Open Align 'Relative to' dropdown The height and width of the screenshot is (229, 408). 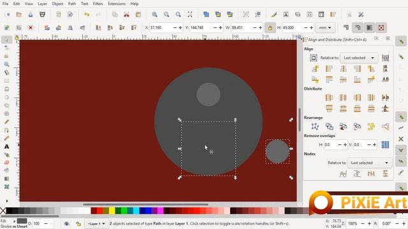pyautogui.click(x=359, y=58)
